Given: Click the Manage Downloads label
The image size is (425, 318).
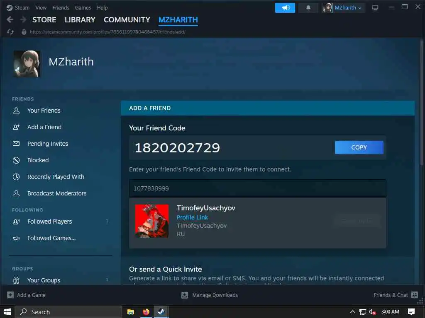Looking at the screenshot, I should point(215,295).
